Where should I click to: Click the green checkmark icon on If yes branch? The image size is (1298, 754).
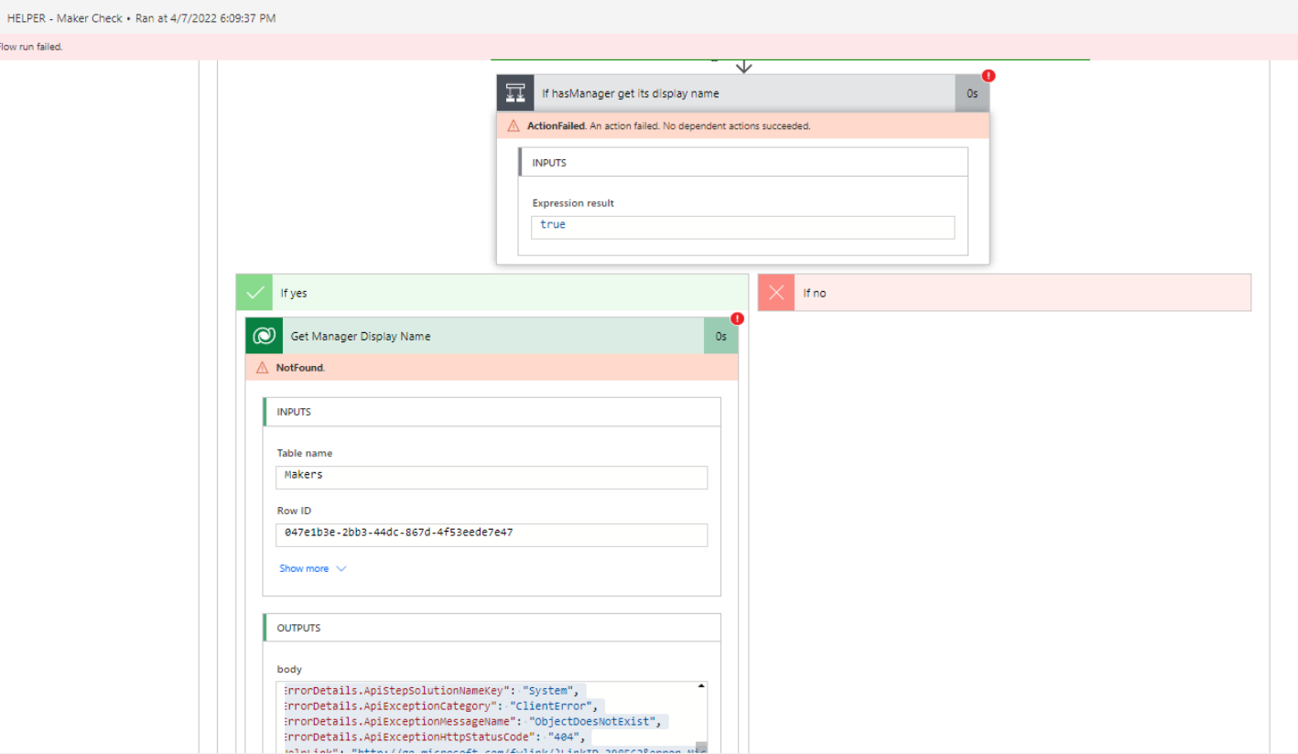coord(254,292)
